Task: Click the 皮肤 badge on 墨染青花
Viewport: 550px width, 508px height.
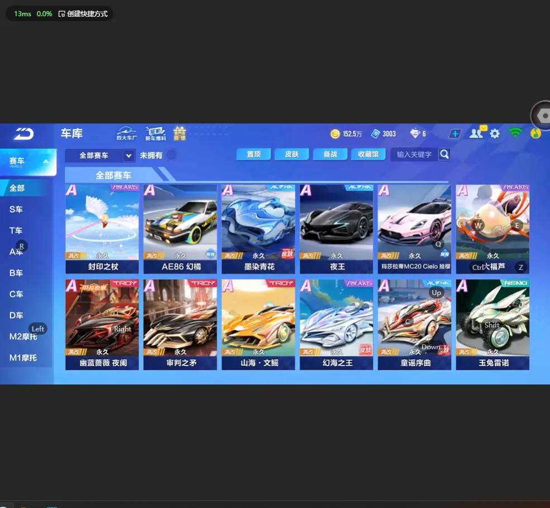Action: point(287,254)
